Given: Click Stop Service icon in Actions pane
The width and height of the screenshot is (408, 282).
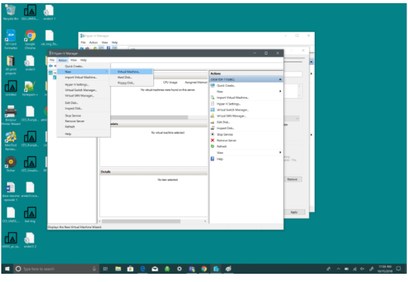Looking at the screenshot, I should point(212,134).
